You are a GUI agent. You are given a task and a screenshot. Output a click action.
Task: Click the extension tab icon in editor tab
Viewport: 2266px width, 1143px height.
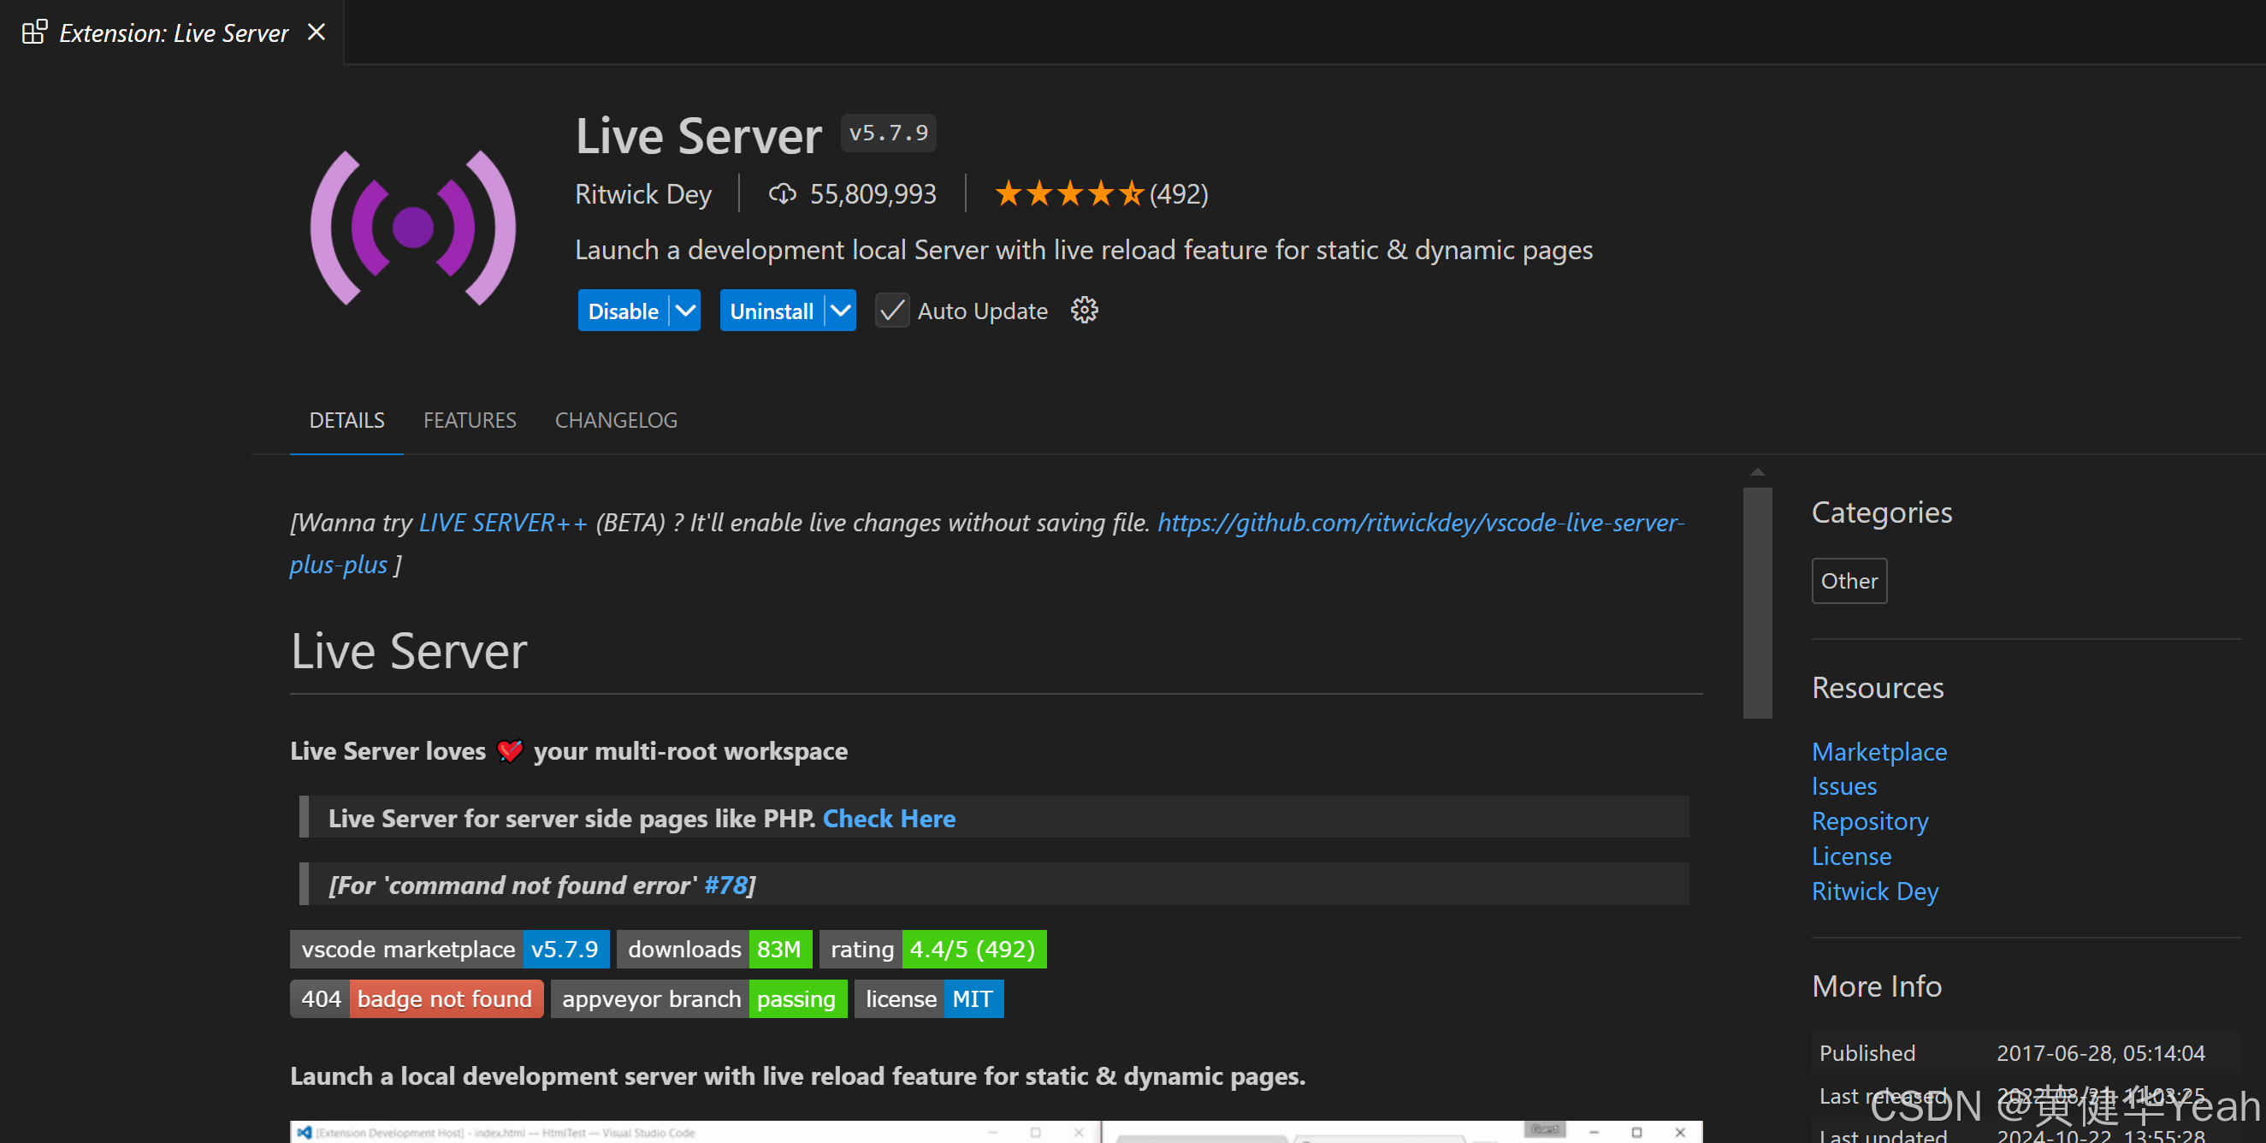(34, 33)
